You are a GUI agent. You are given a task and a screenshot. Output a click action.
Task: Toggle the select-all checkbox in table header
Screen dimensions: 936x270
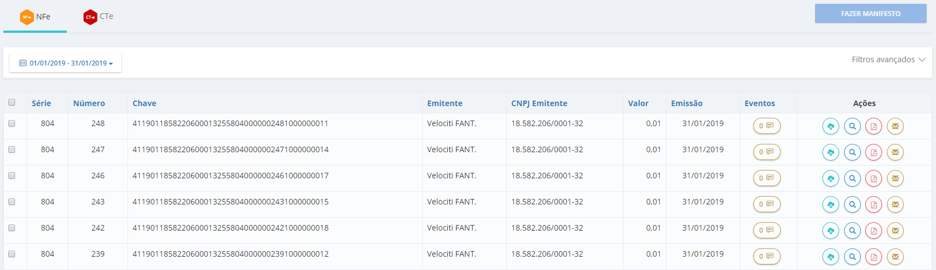(12, 102)
